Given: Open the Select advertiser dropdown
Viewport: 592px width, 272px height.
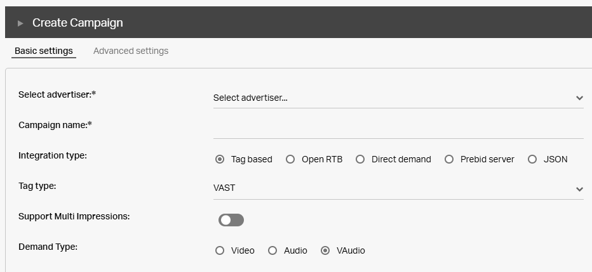Looking at the screenshot, I should click(x=394, y=98).
